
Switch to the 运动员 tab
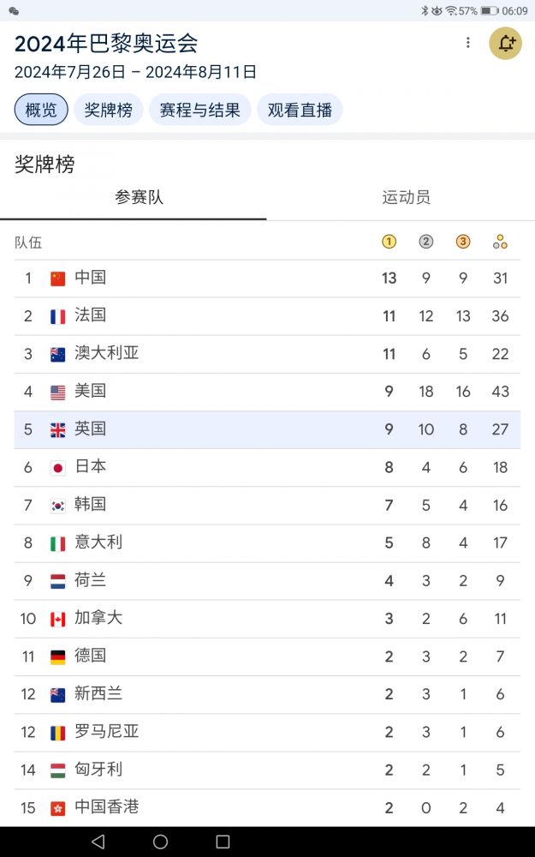(406, 198)
